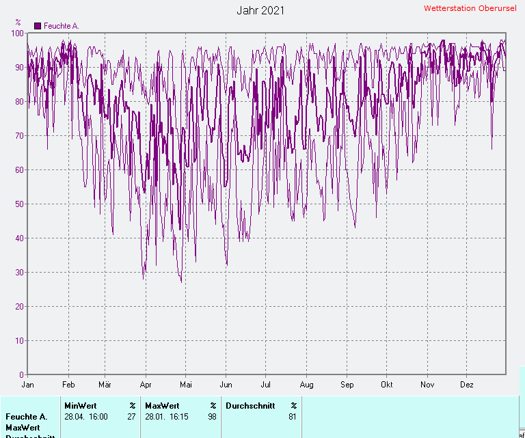Click the 'Feb' month axis label
The height and width of the screenshot is (438, 525).
(68, 385)
